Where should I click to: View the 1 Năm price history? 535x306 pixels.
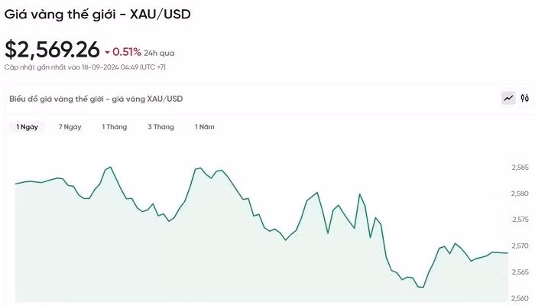pos(204,127)
